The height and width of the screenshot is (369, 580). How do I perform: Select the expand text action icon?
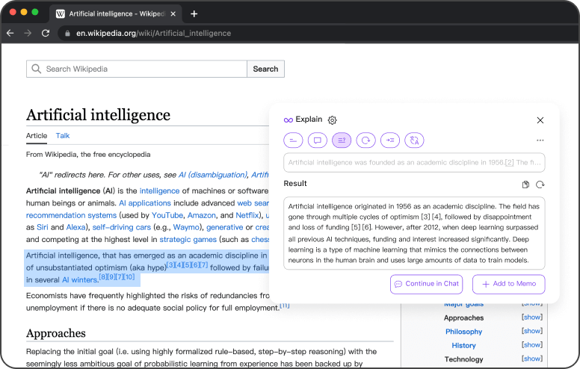(x=389, y=140)
